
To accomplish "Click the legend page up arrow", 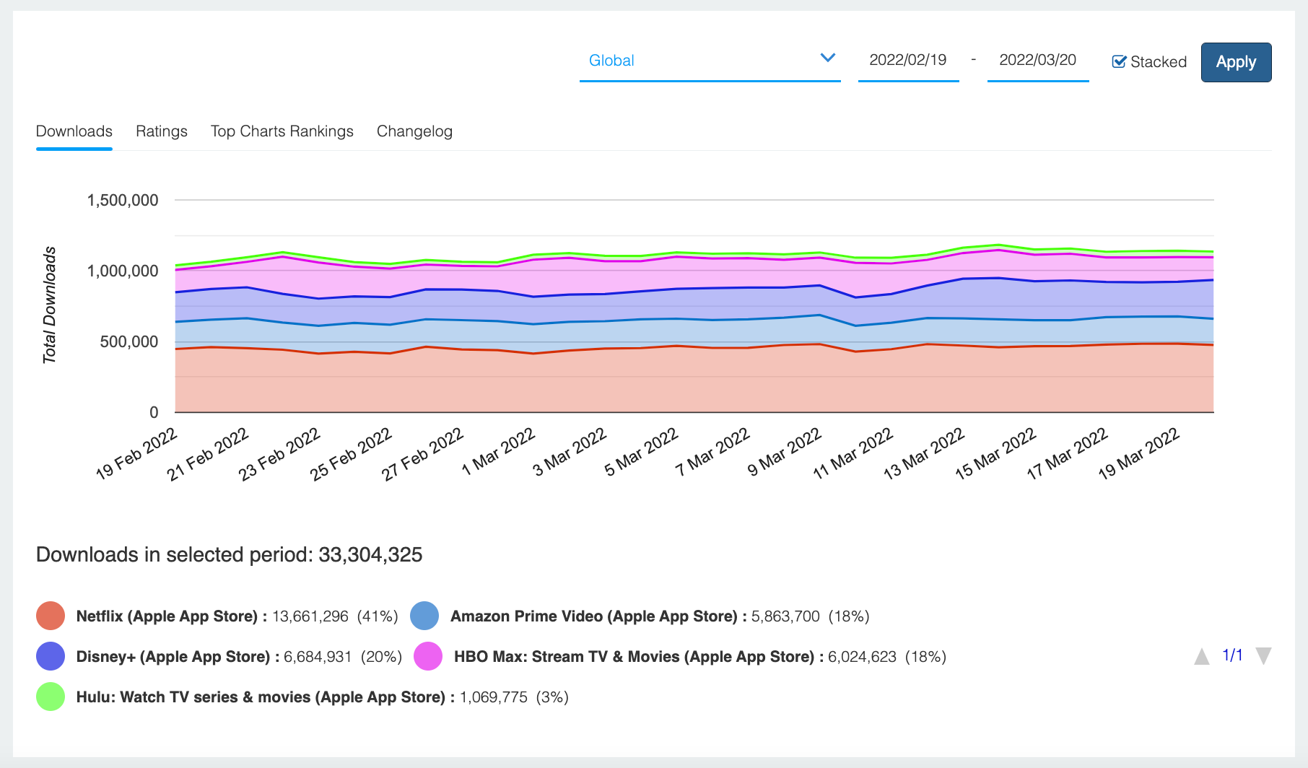I will (x=1202, y=656).
